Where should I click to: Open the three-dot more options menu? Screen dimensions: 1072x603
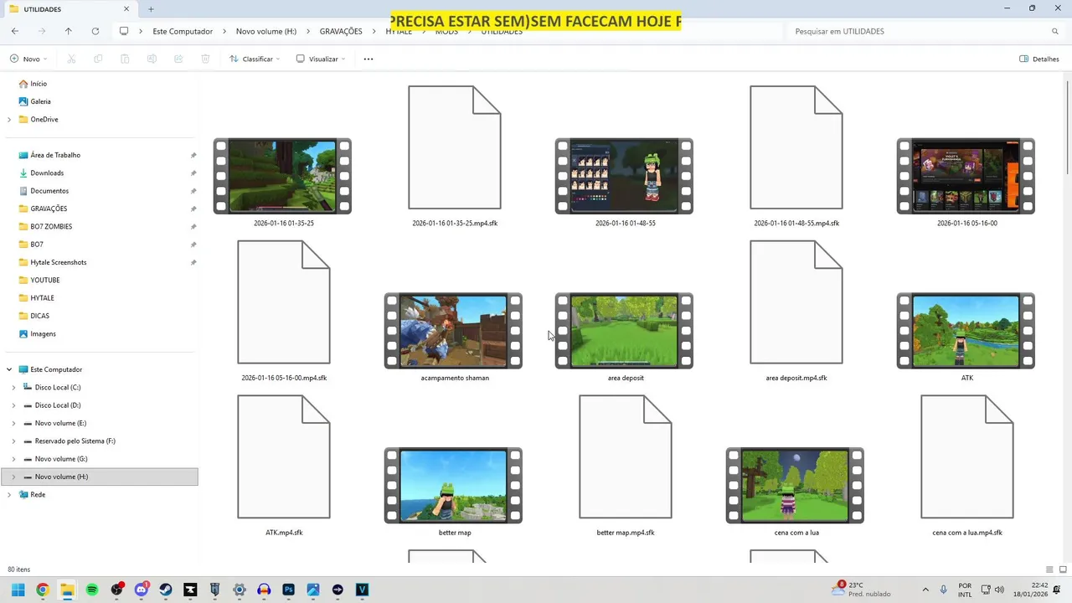[368, 59]
